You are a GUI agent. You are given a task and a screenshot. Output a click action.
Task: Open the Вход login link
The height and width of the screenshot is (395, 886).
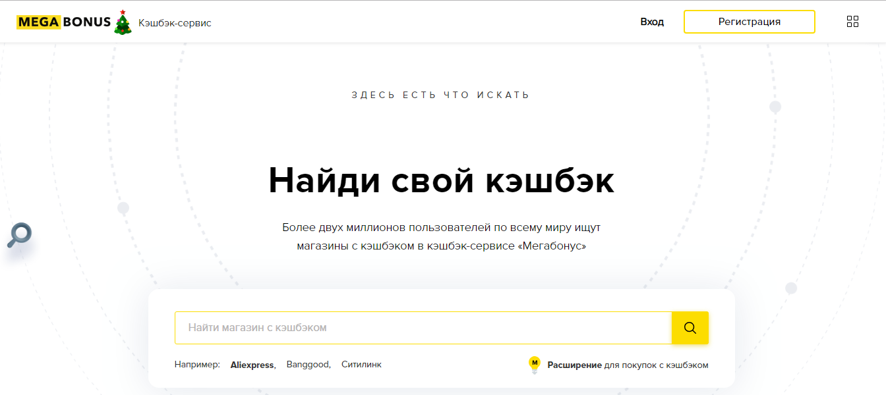(652, 22)
